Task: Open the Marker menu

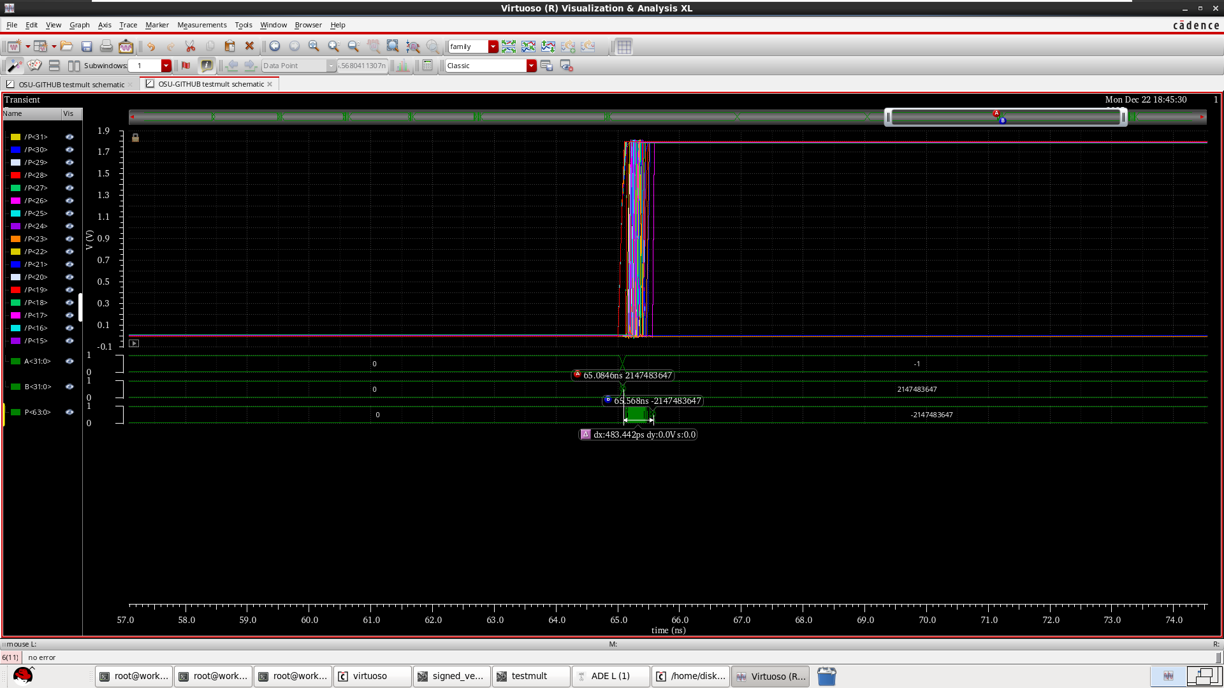Action: click(157, 25)
